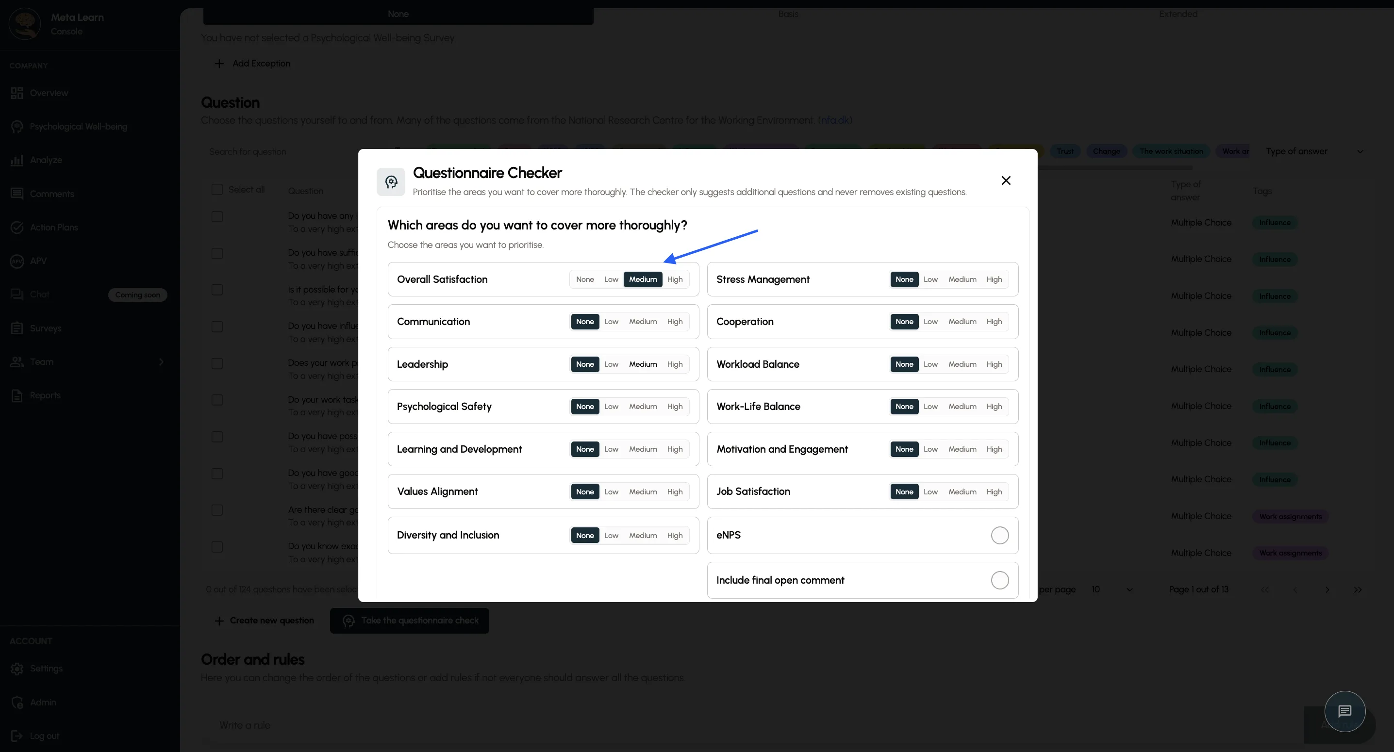Jump to the last questions page arrow
1394x752 pixels.
coord(1358,589)
